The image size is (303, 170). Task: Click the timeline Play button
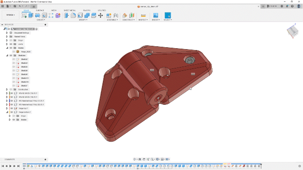tap(10, 166)
